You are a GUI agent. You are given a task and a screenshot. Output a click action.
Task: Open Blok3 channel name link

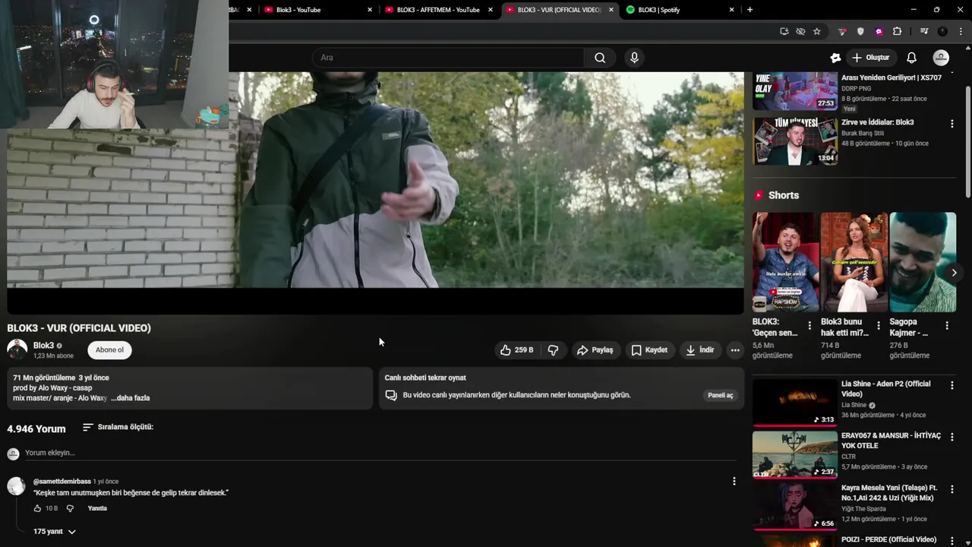click(x=43, y=346)
